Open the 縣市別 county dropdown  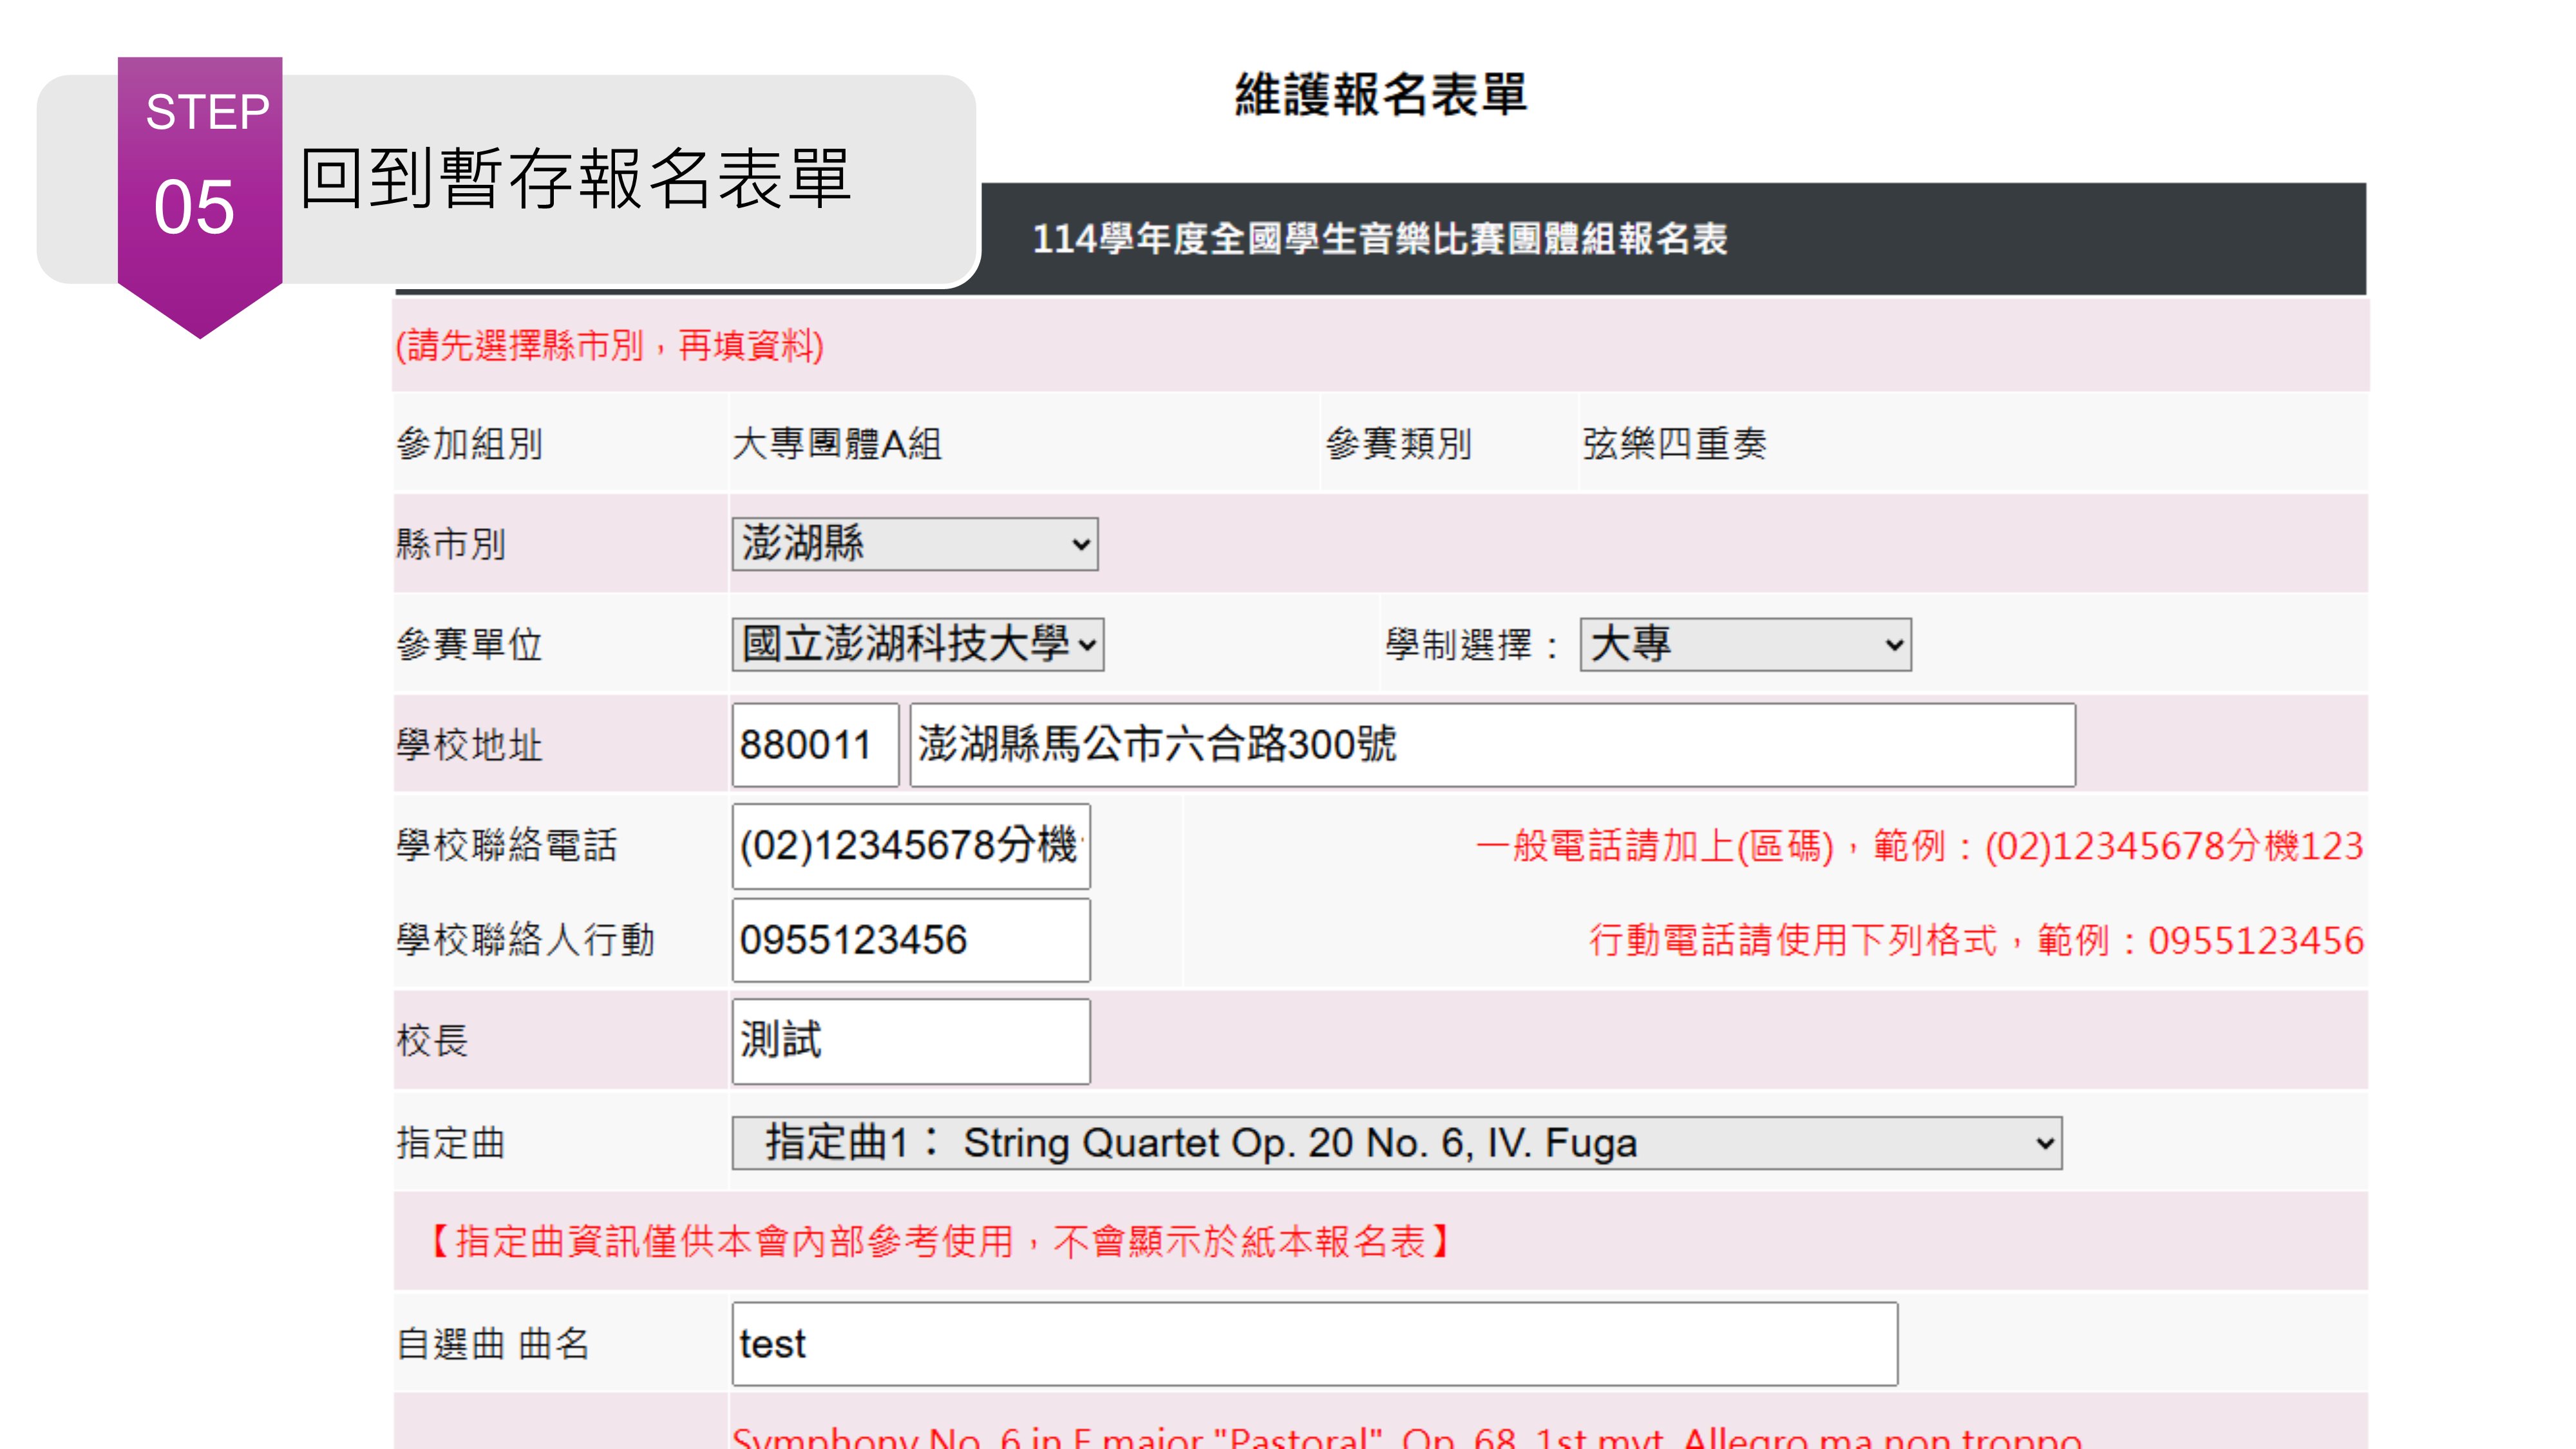914,544
